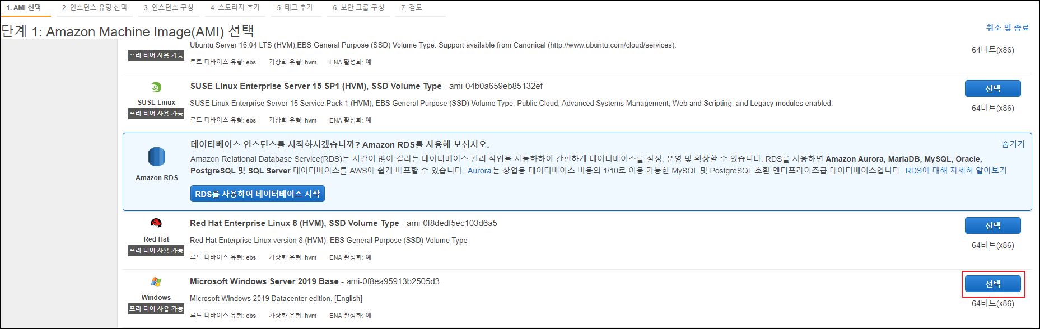
Task: Go to 3. 인스턴스 구성 step
Action: pyautogui.click(x=168, y=8)
